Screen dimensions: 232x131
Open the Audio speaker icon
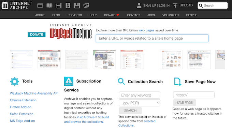[x=68, y=5]
